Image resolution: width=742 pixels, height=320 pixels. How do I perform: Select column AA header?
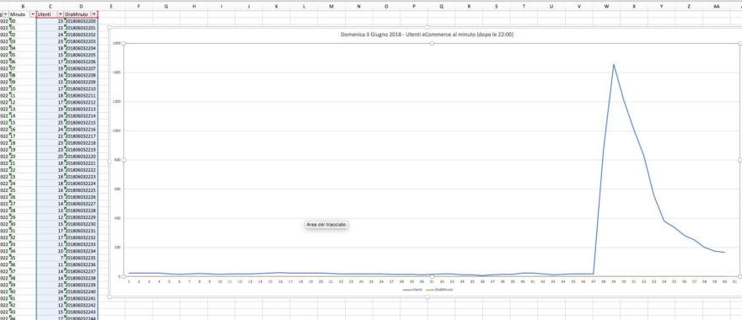[717, 6]
